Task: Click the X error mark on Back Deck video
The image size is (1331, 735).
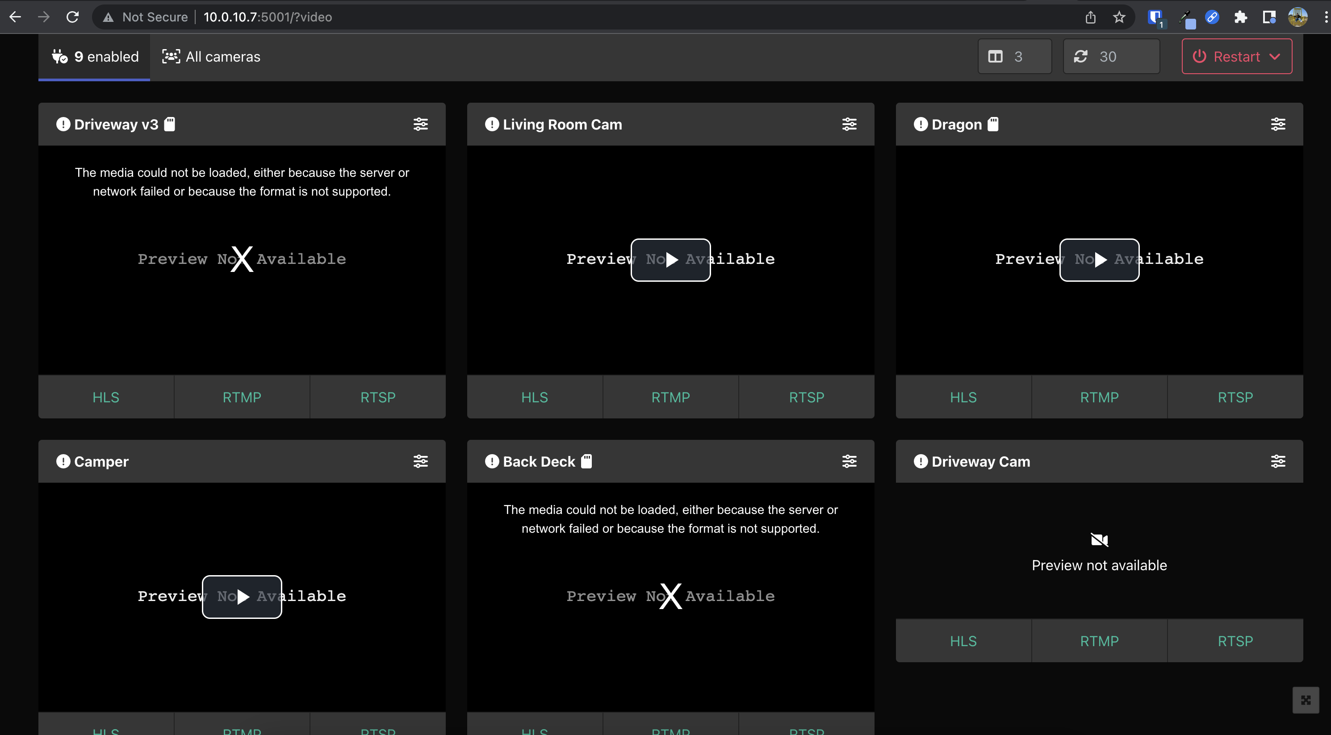Action: coord(671,596)
